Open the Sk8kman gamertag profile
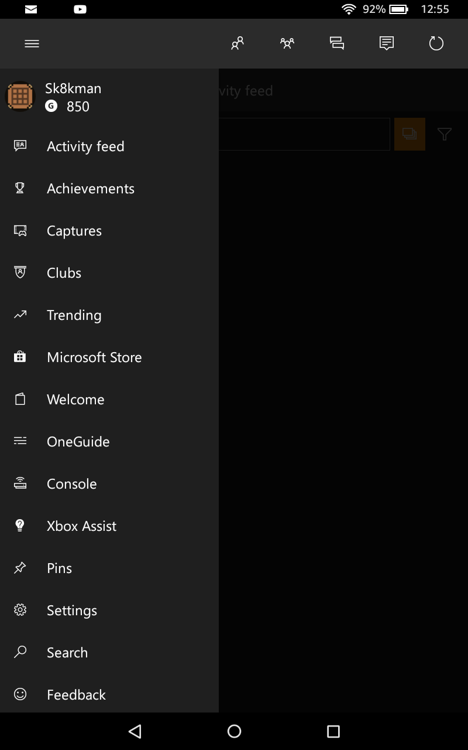Viewport: 468px width, 750px height. coord(73,88)
